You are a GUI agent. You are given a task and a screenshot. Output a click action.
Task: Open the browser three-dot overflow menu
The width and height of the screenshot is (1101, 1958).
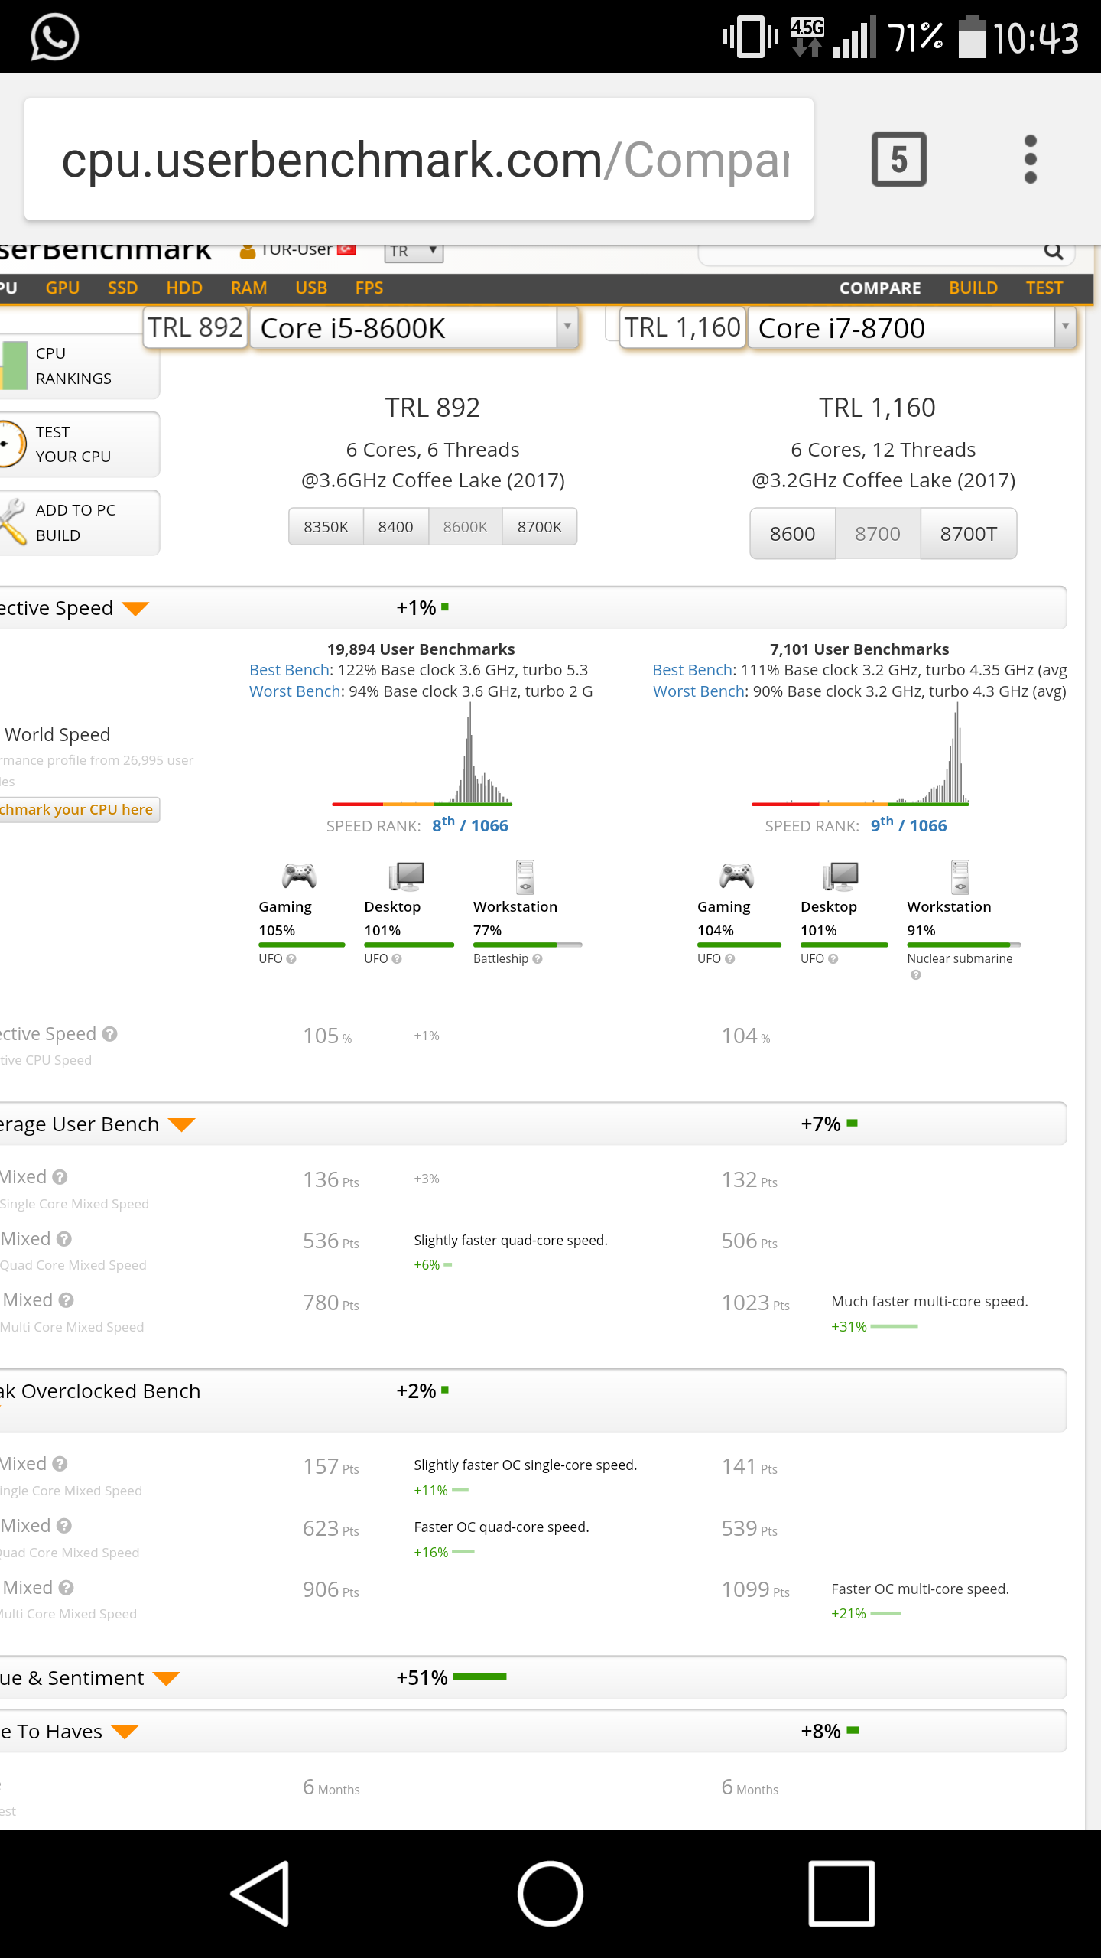(1030, 159)
